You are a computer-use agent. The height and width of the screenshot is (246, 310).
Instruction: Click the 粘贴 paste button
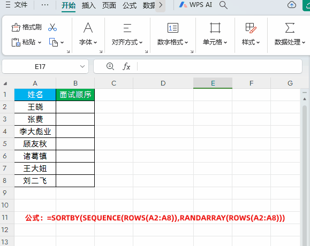[24, 42]
